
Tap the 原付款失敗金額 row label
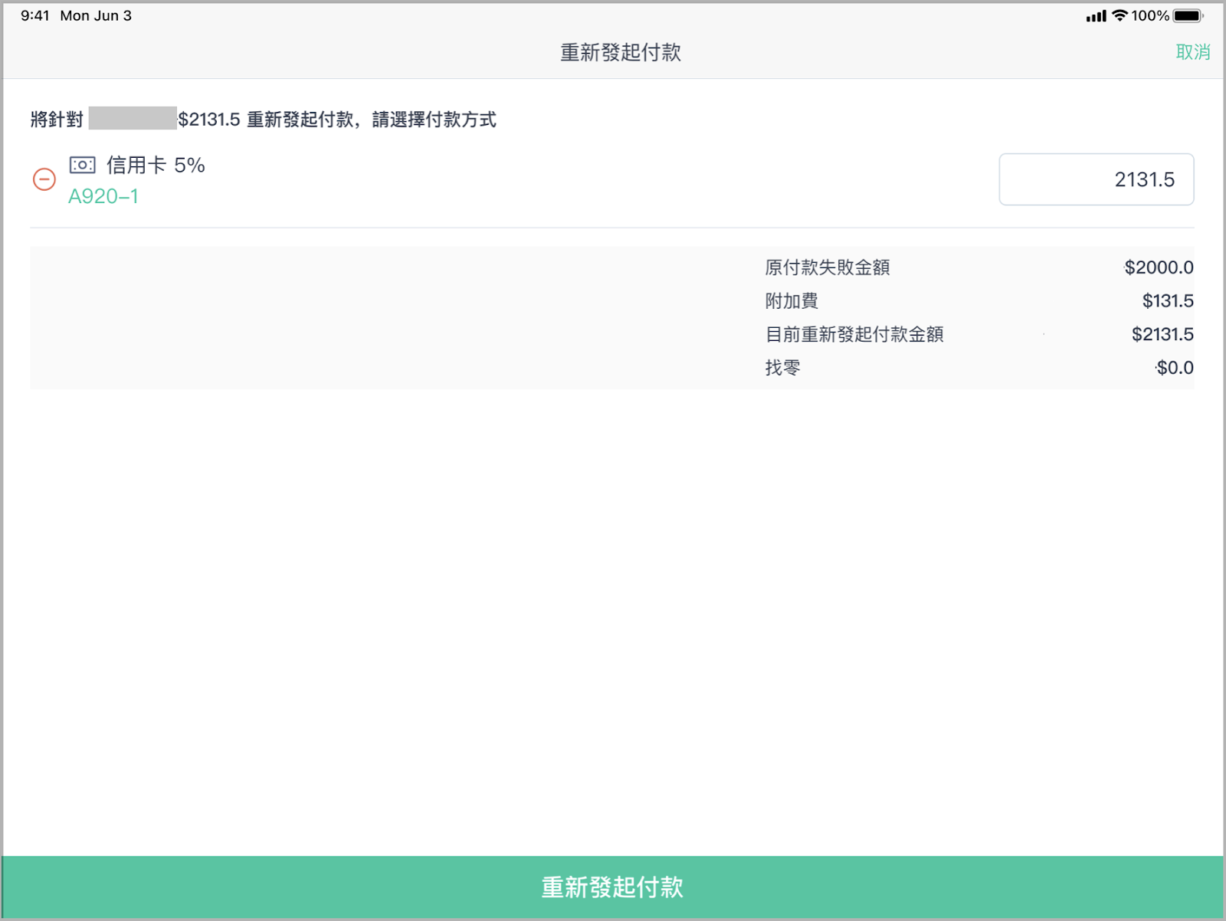tap(828, 267)
